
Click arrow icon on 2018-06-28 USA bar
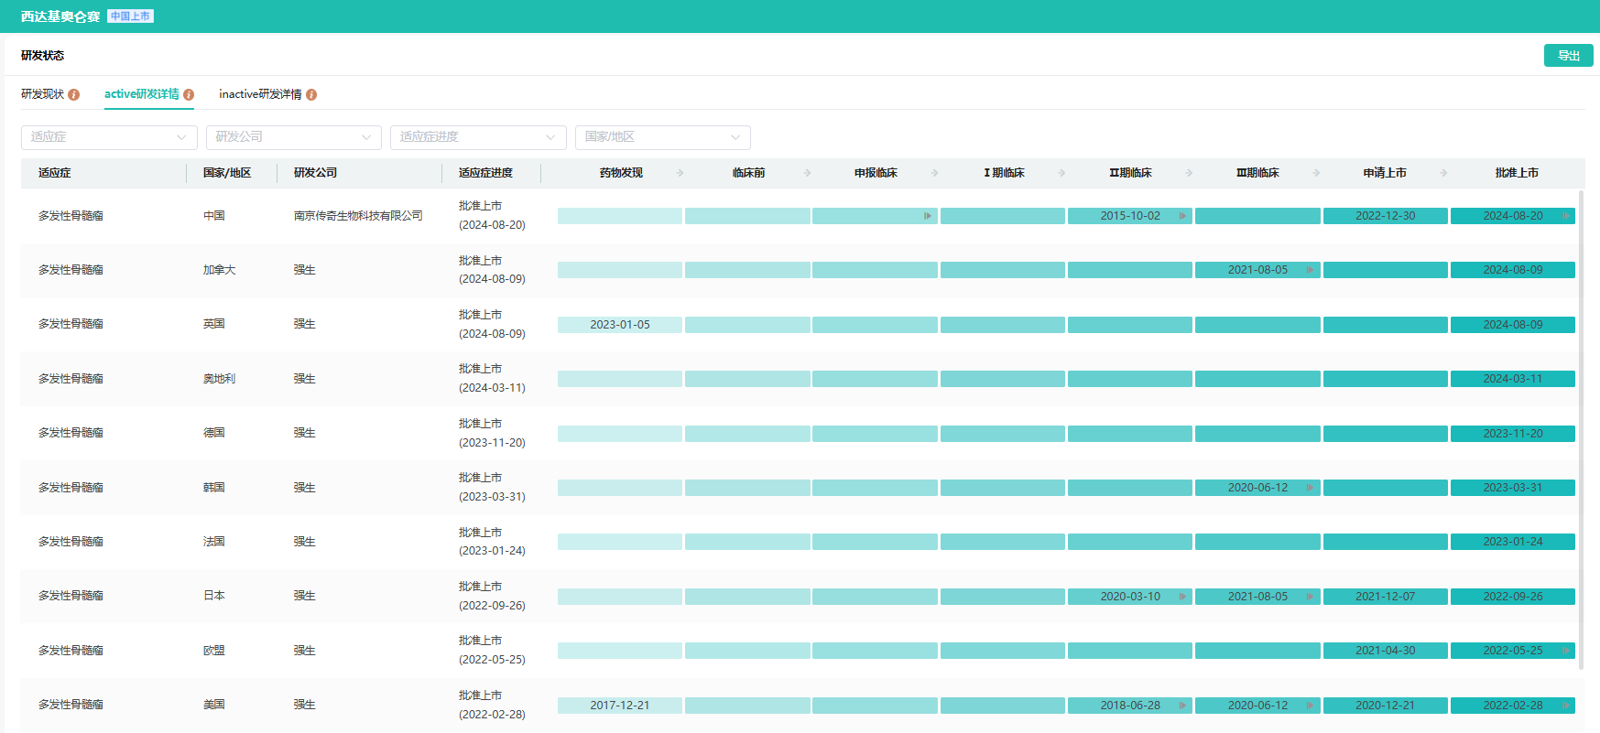click(1182, 706)
